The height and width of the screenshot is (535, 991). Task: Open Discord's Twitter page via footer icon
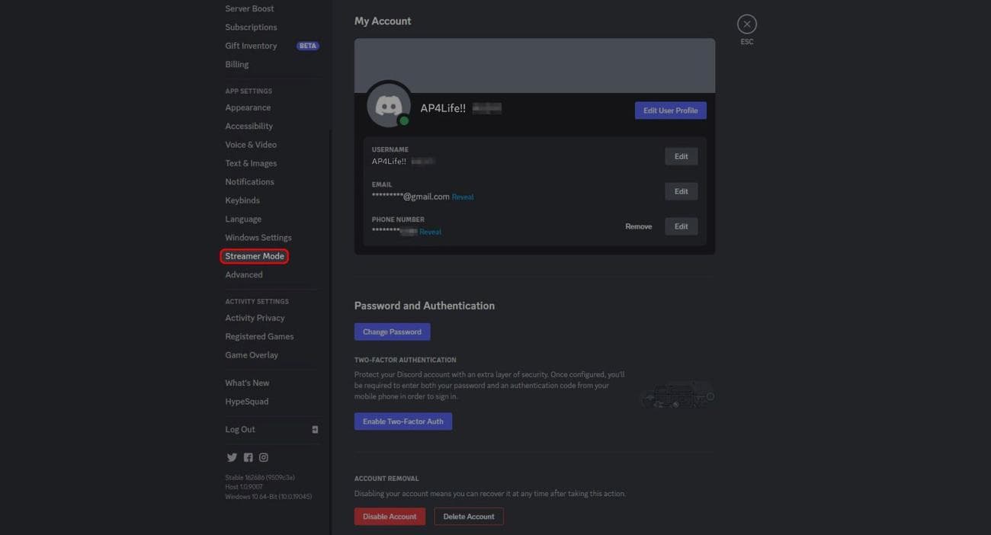coord(231,457)
